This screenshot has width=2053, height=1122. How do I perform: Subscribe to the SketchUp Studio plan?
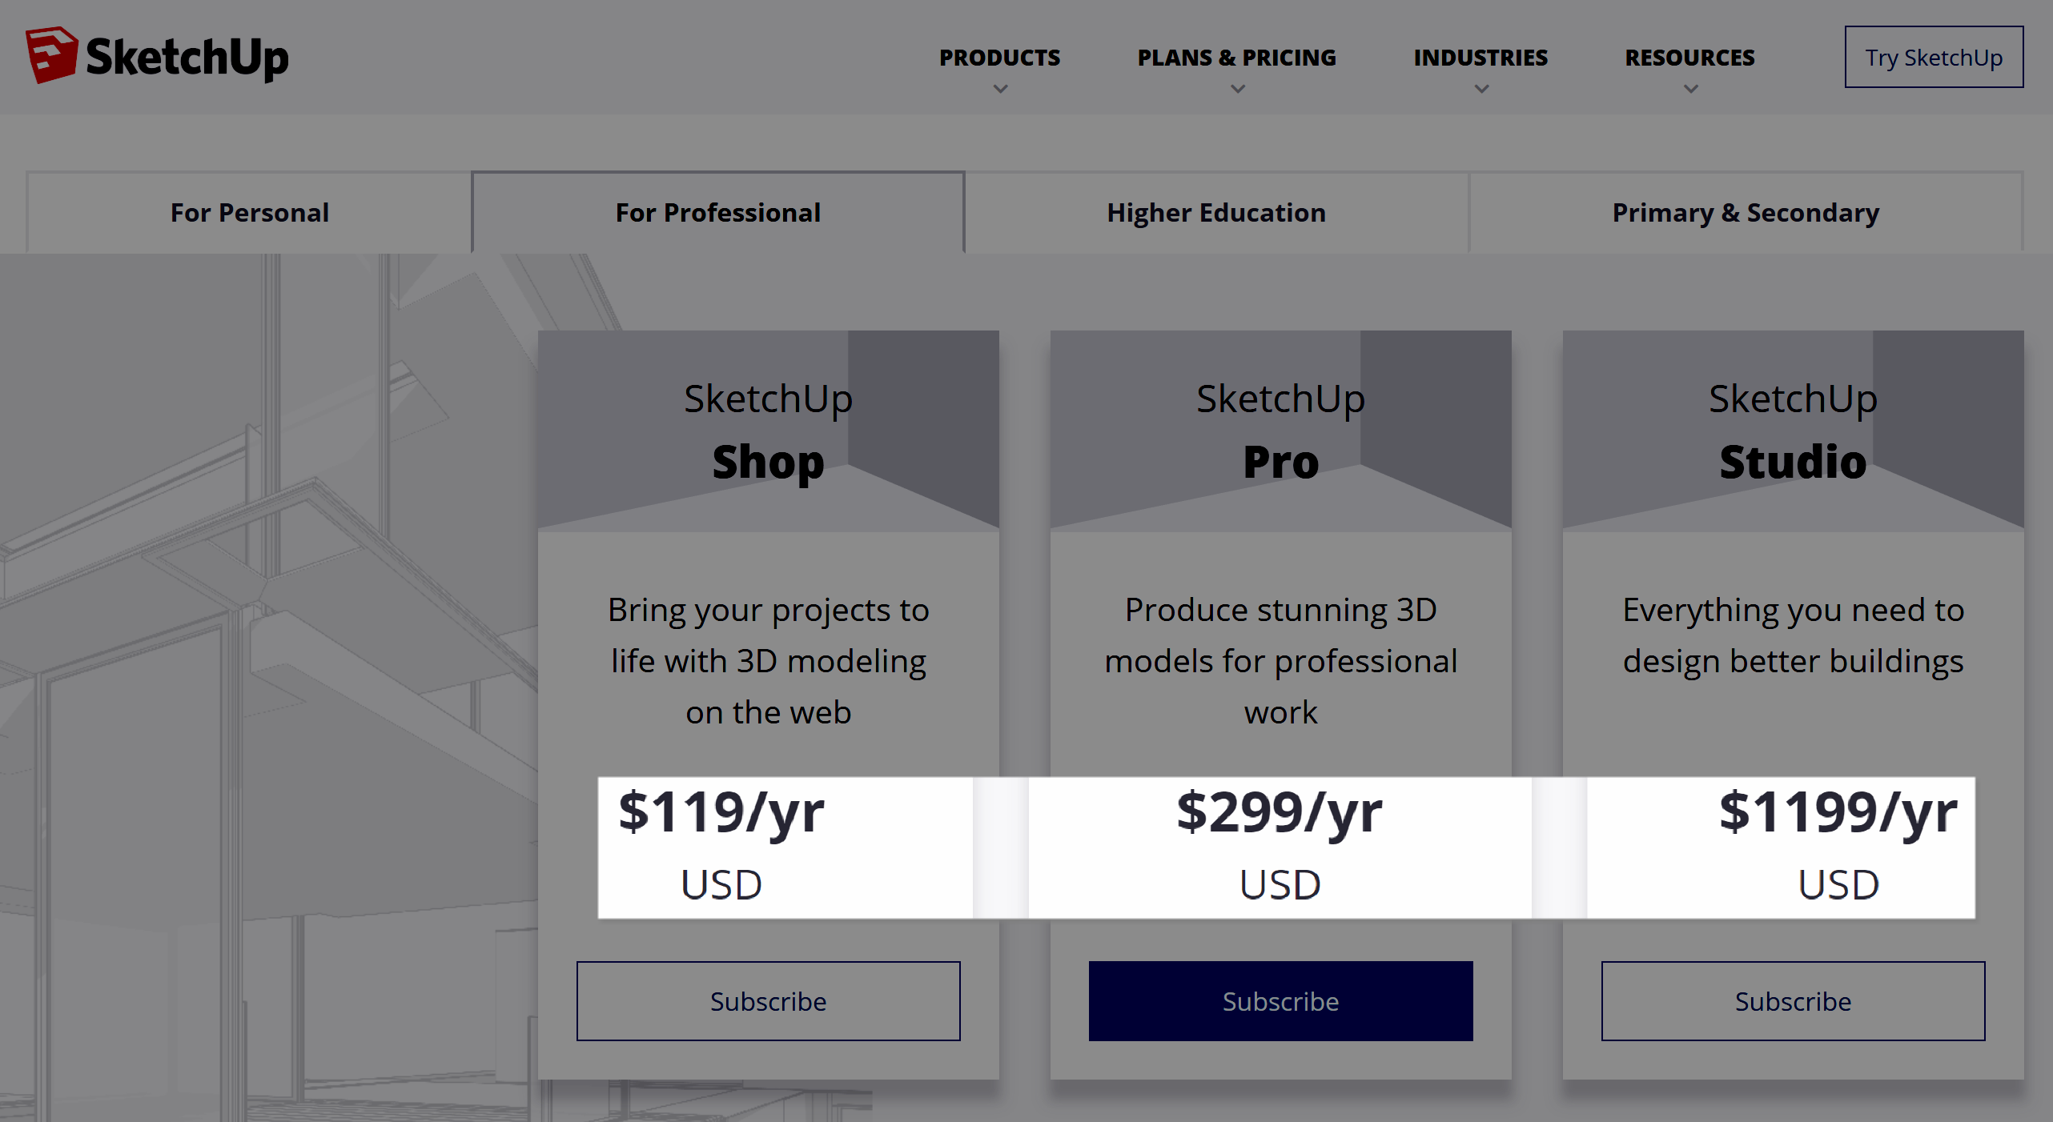click(x=1793, y=1001)
